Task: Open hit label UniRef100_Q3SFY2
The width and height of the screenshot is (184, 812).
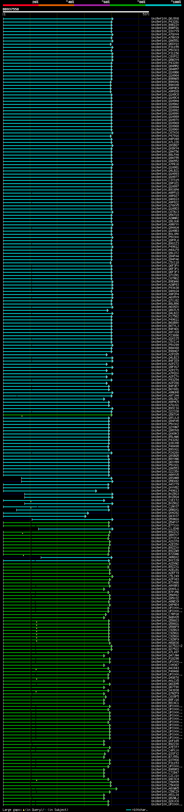Action: tap(165, 753)
